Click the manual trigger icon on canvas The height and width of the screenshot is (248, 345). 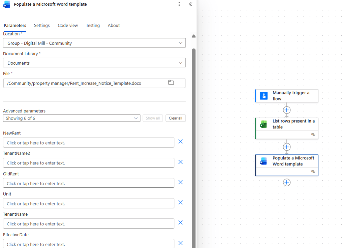point(263,96)
